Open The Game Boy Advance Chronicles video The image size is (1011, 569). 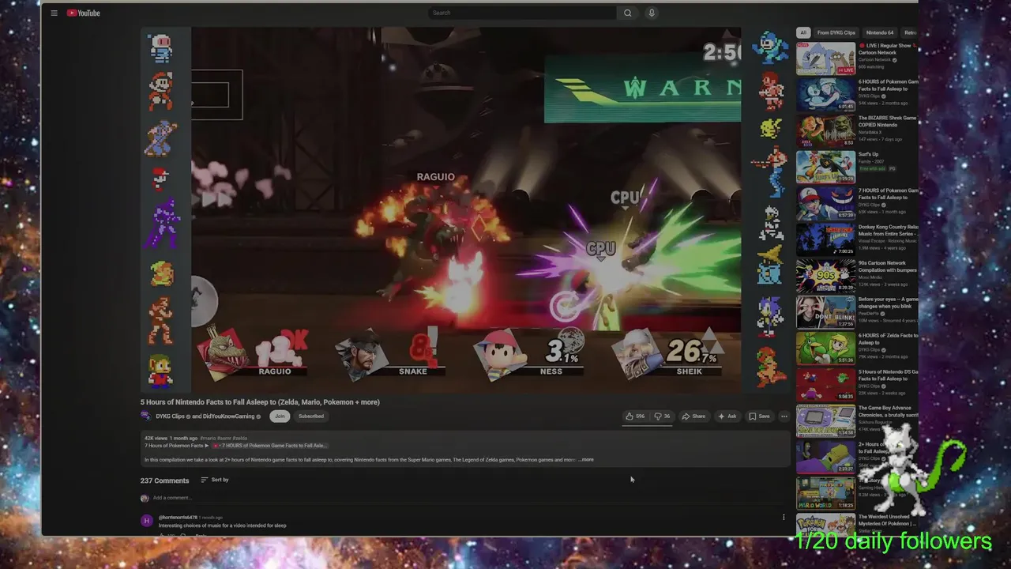tap(825, 420)
